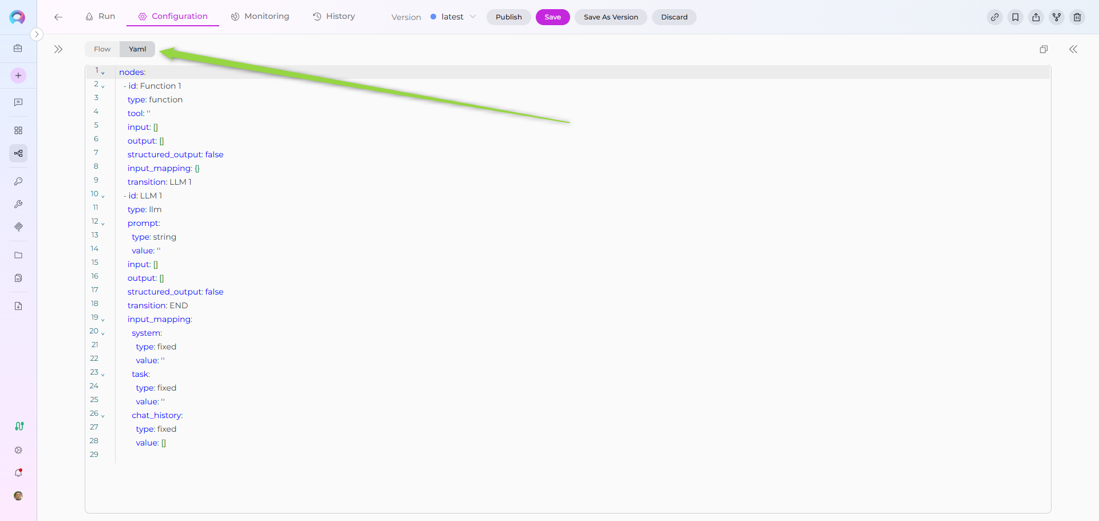1099x521 pixels.
Task: Click the bookmark icon
Action: pos(1015,17)
